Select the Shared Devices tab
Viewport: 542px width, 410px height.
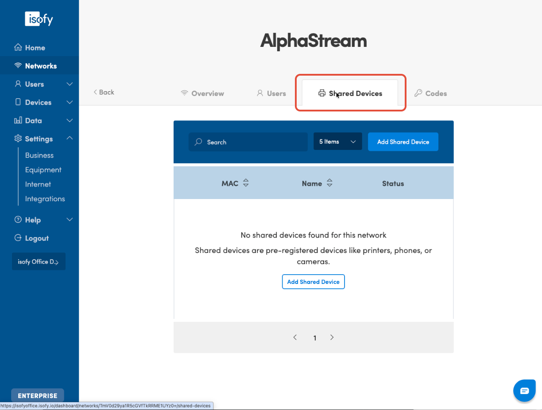pos(350,93)
